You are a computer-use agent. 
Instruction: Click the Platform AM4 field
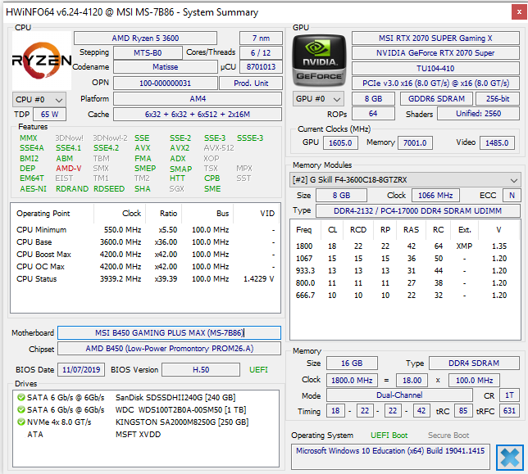click(198, 99)
